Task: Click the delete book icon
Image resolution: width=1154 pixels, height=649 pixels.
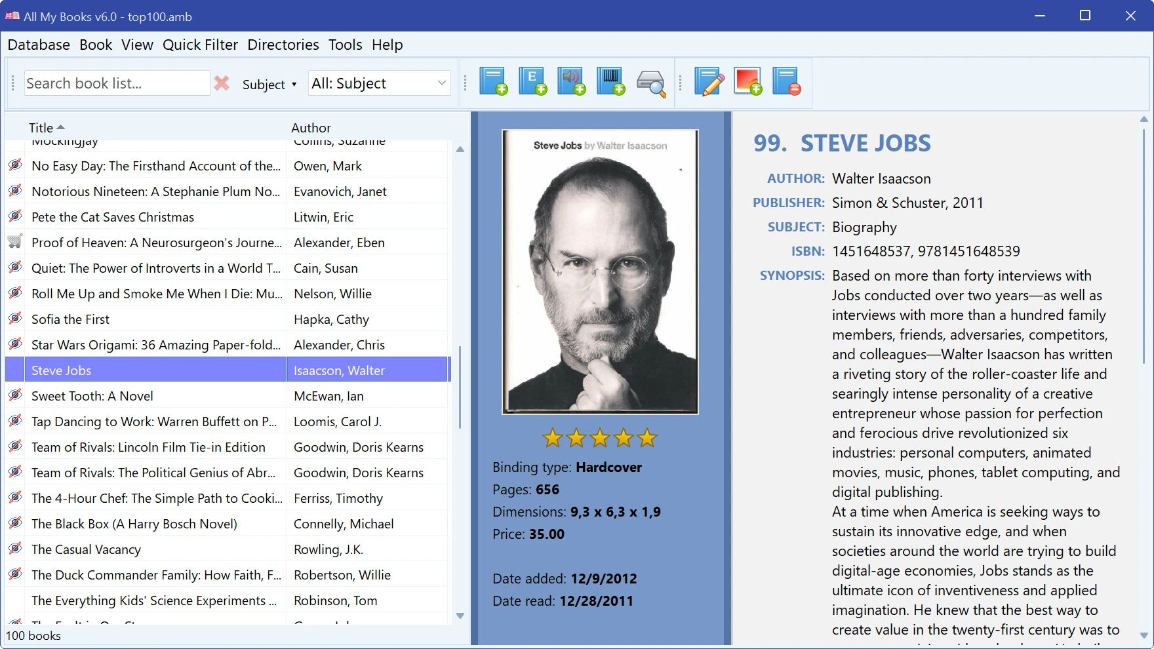Action: coord(787,82)
